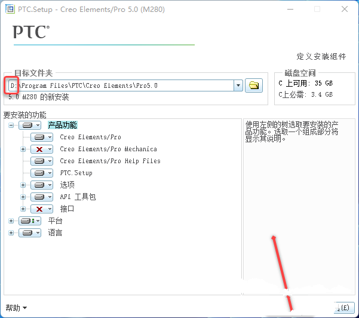Click drive install icon for 选项
This screenshot has width=359, height=318.
(39, 185)
